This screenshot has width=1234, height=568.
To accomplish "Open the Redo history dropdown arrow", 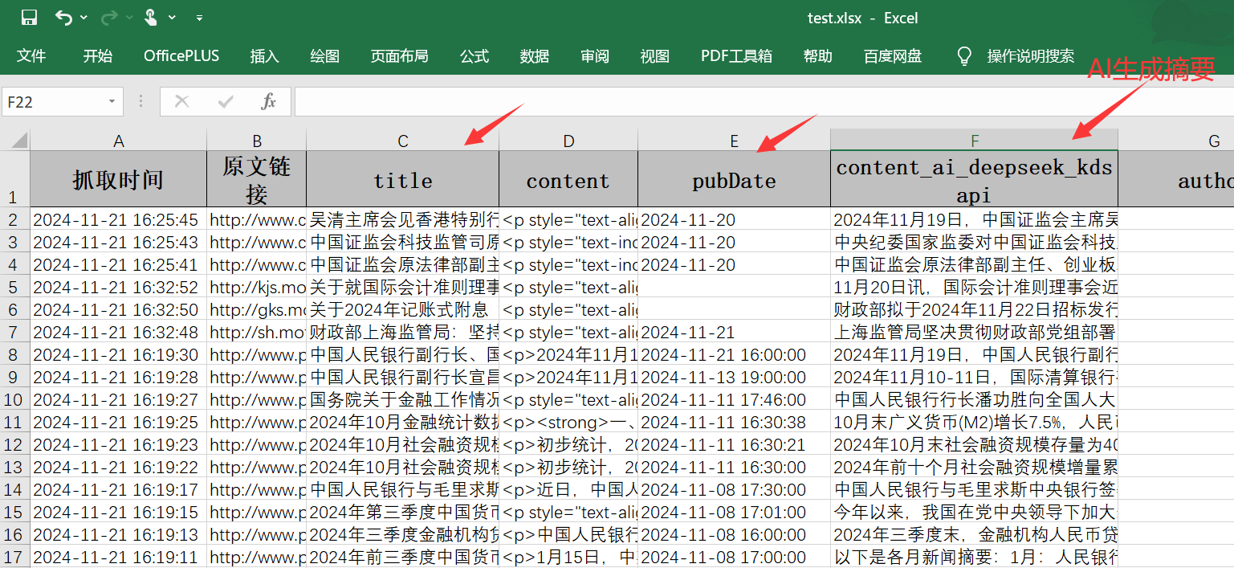I will pos(128,18).
